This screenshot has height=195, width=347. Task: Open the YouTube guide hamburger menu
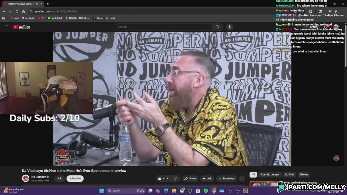pyautogui.click(x=7, y=27)
